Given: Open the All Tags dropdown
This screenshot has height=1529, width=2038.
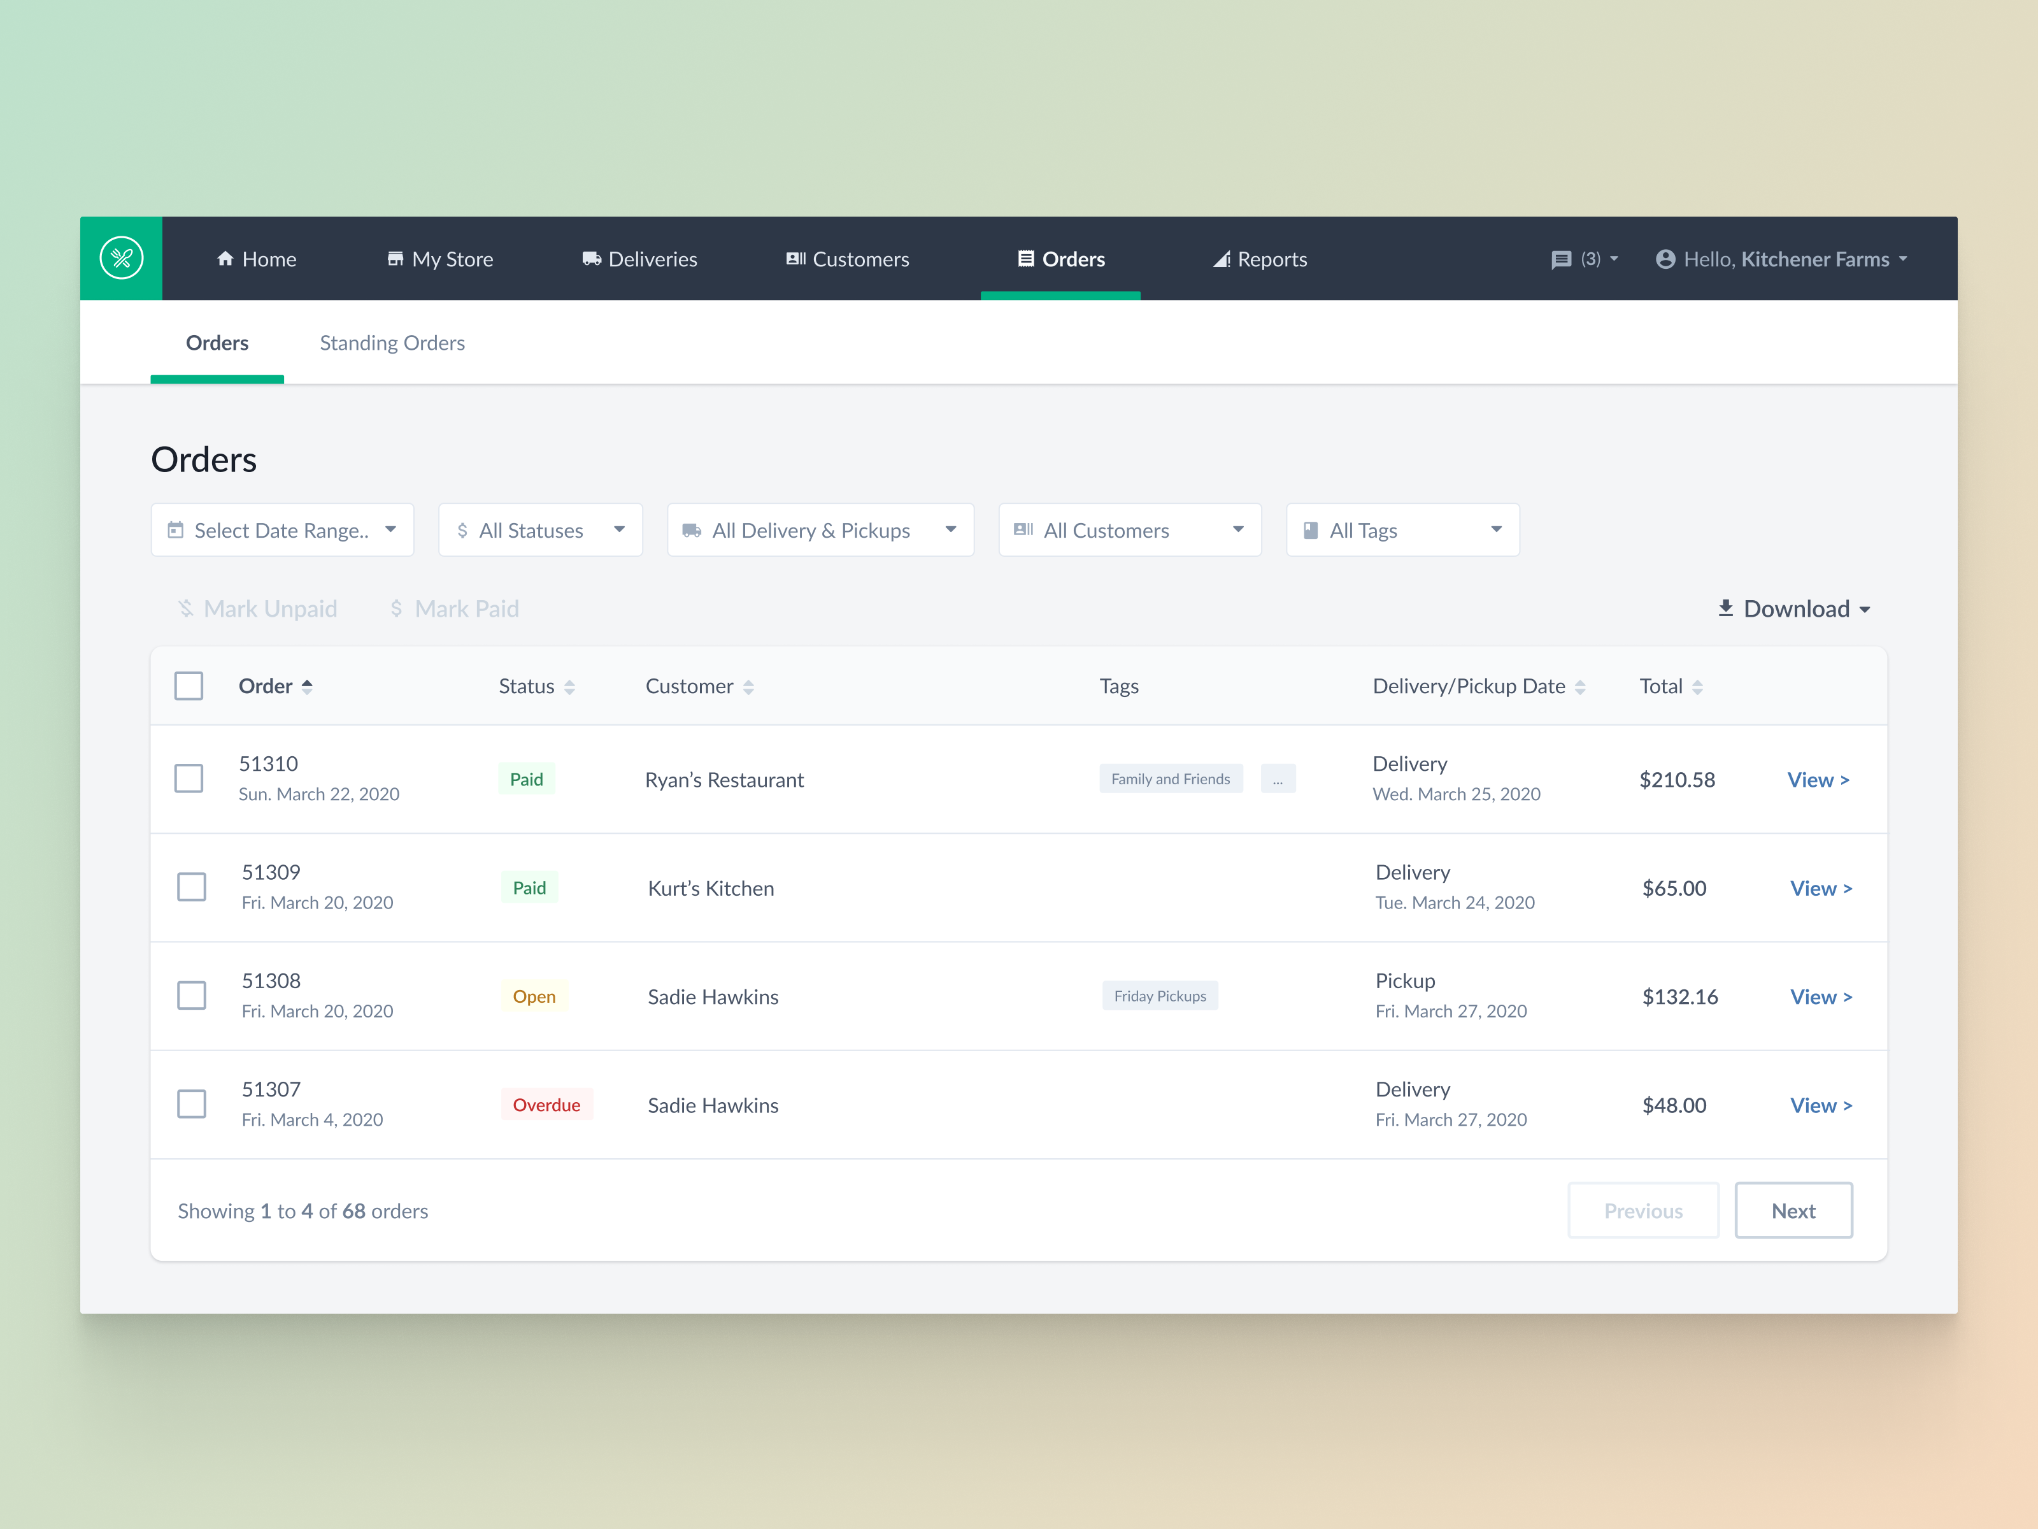Looking at the screenshot, I should (x=1402, y=530).
